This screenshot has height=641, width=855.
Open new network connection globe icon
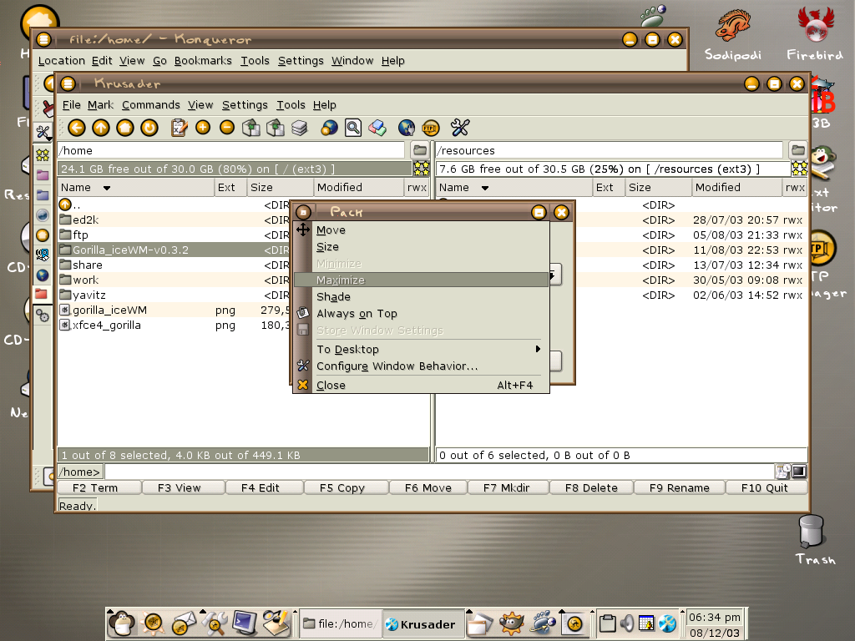click(329, 128)
